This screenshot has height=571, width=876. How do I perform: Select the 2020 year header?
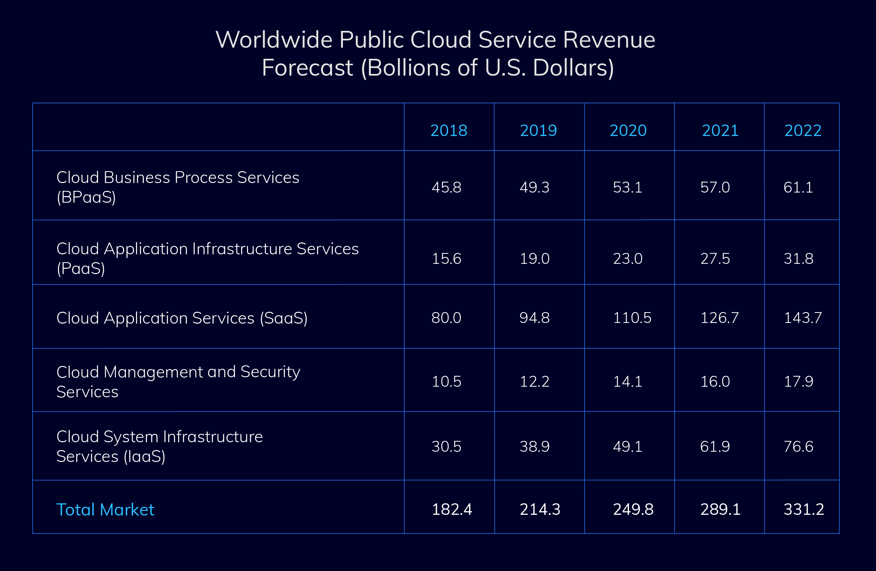click(628, 130)
